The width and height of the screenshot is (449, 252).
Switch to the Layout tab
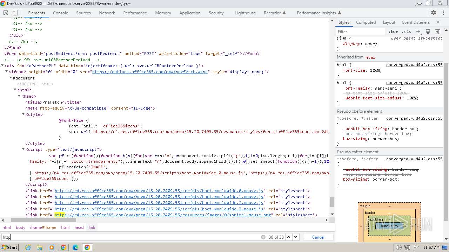coord(389,22)
